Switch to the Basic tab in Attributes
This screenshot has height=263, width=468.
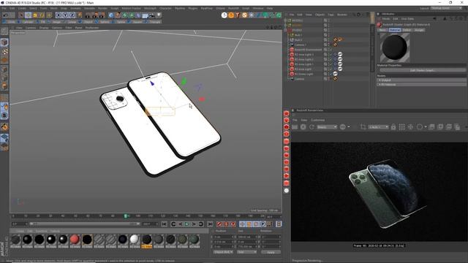point(382,30)
